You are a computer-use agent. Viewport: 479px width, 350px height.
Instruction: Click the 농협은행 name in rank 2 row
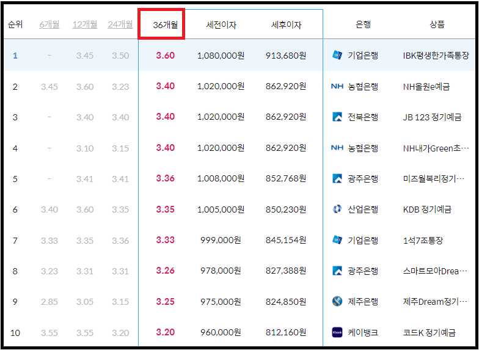coord(363,87)
